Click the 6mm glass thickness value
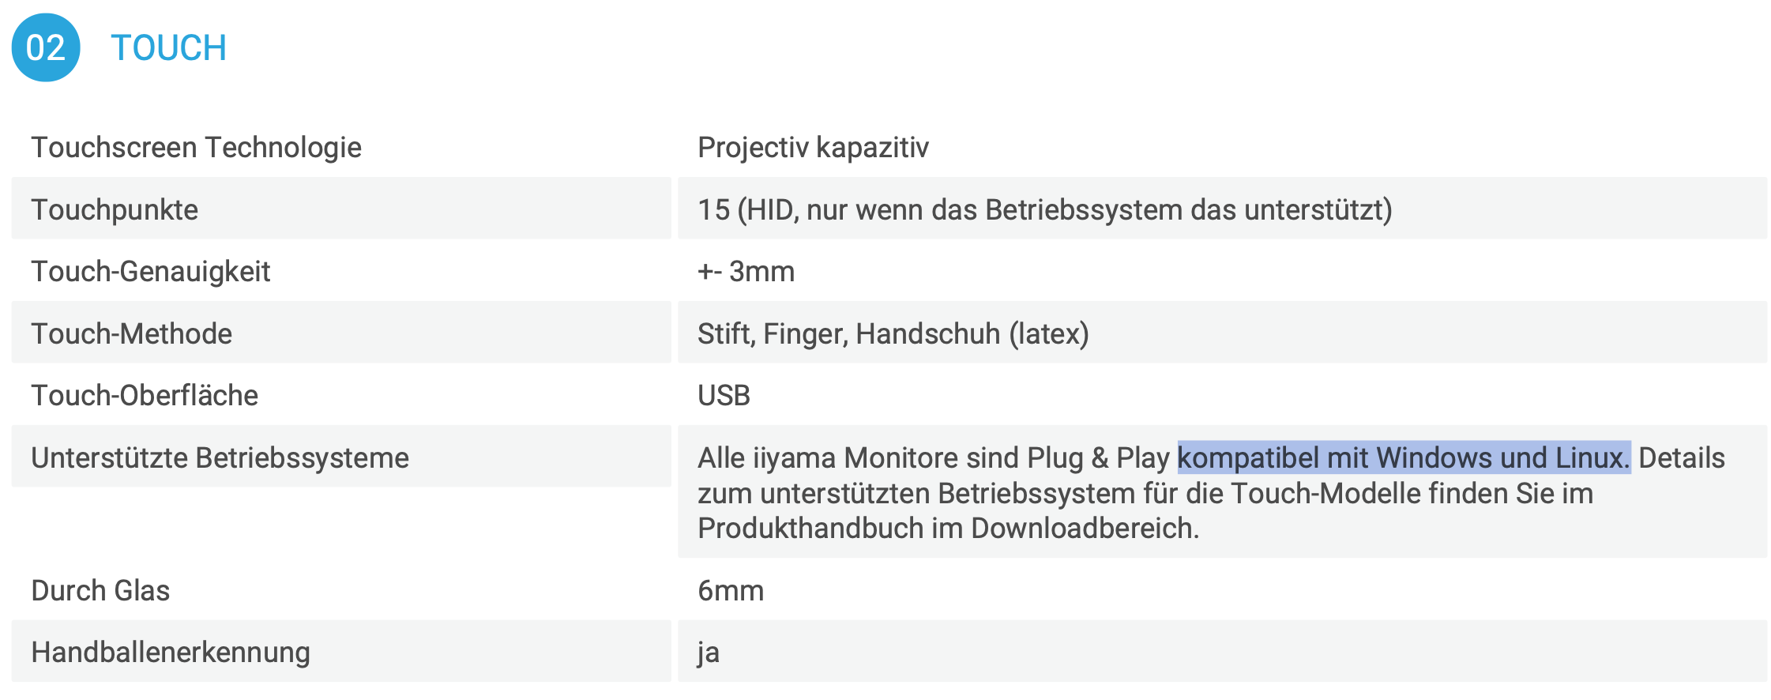1771x700 pixels. click(x=731, y=591)
